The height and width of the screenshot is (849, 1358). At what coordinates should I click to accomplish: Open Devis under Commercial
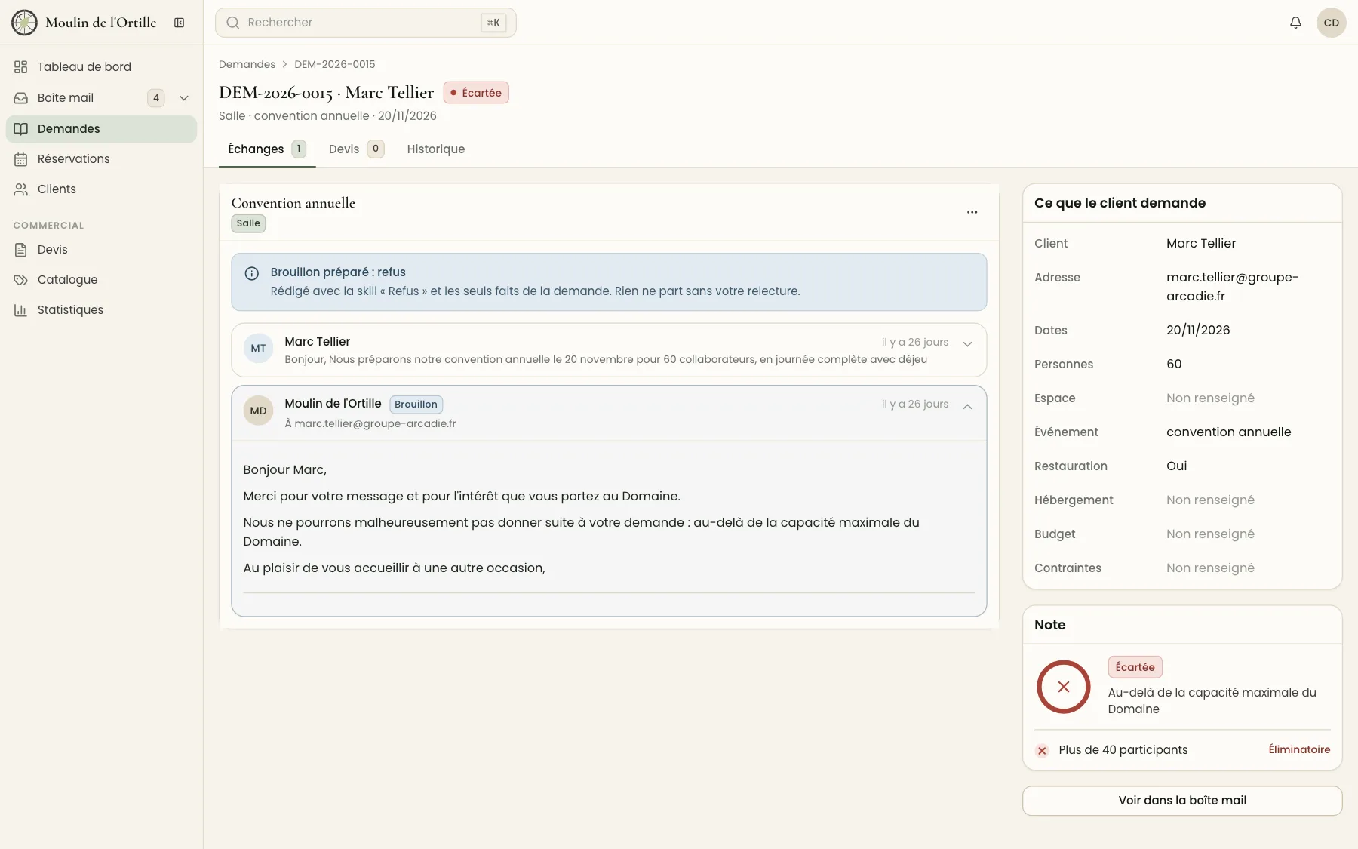coord(101,249)
